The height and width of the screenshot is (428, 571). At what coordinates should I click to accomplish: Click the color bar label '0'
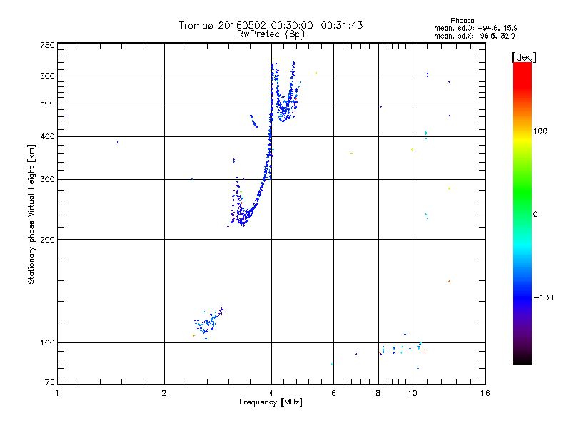click(535, 215)
